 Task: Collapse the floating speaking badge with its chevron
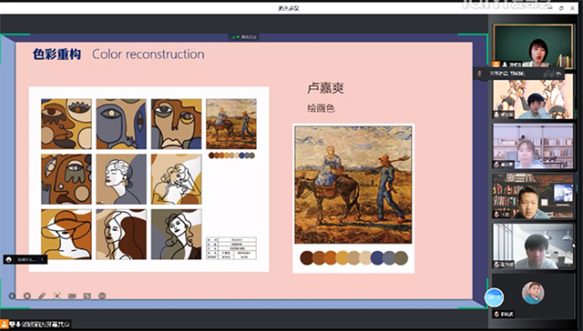(x=43, y=260)
